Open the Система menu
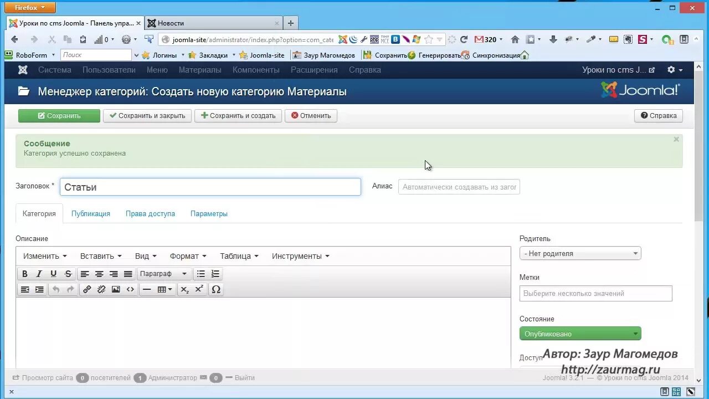Screen dimensions: 709x399 click(x=55, y=70)
